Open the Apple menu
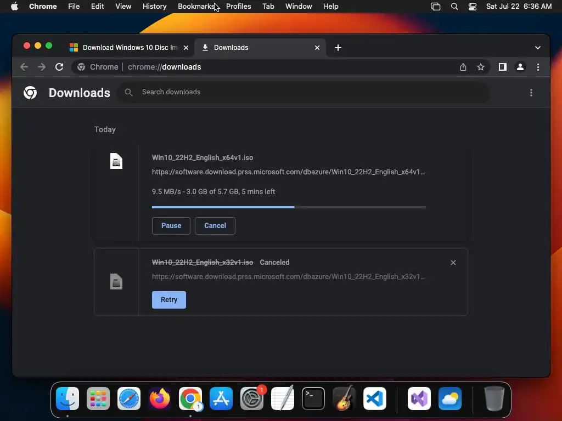562x421 pixels. (14, 7)
